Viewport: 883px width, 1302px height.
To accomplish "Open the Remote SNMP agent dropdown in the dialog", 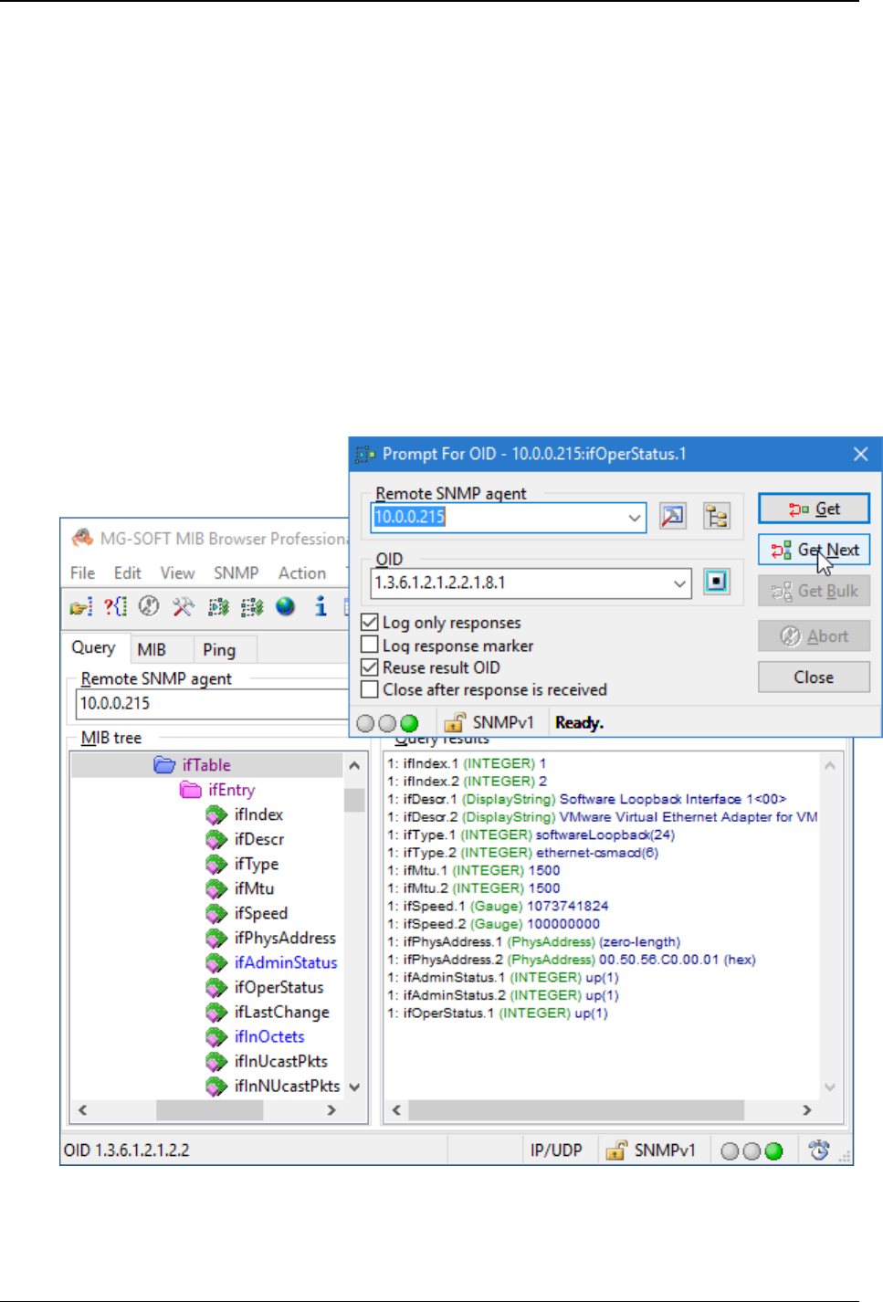I will (x=635, y=517).
